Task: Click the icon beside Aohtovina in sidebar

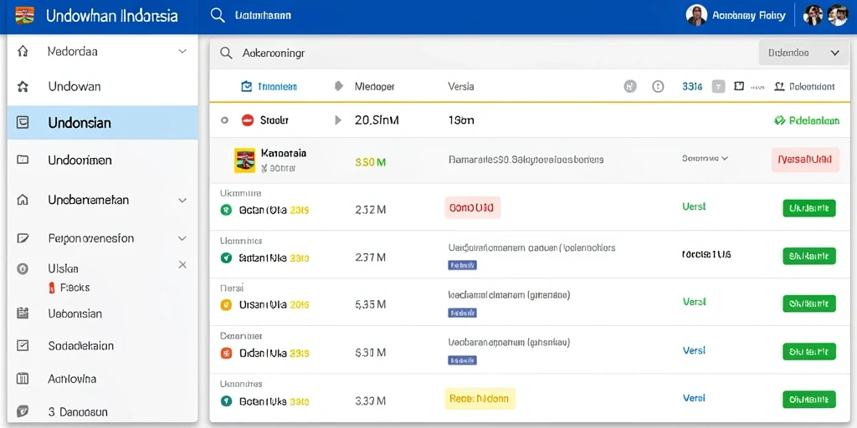Action: tap(23, 379)
